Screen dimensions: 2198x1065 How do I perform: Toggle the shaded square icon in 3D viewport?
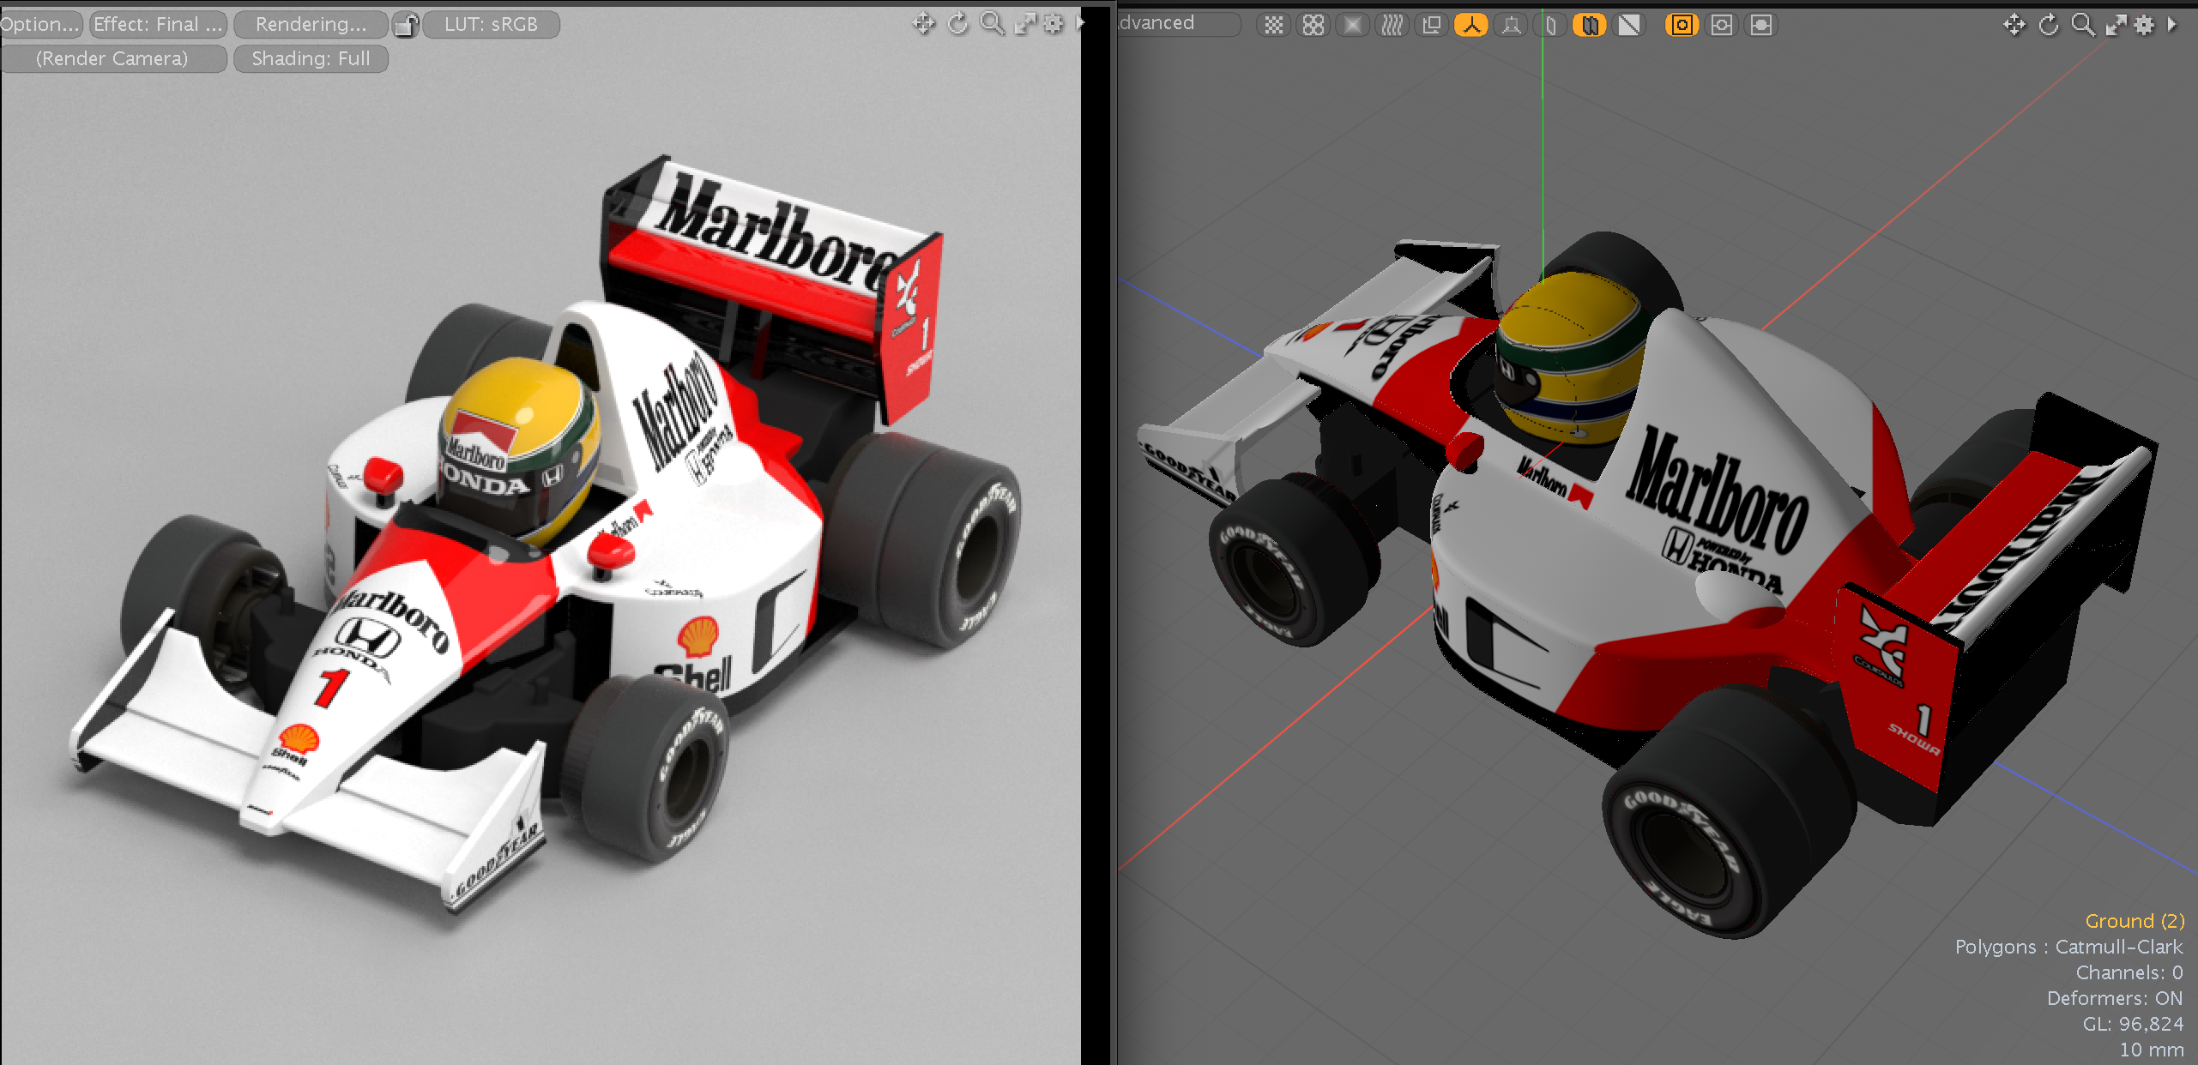point(1353,25)
